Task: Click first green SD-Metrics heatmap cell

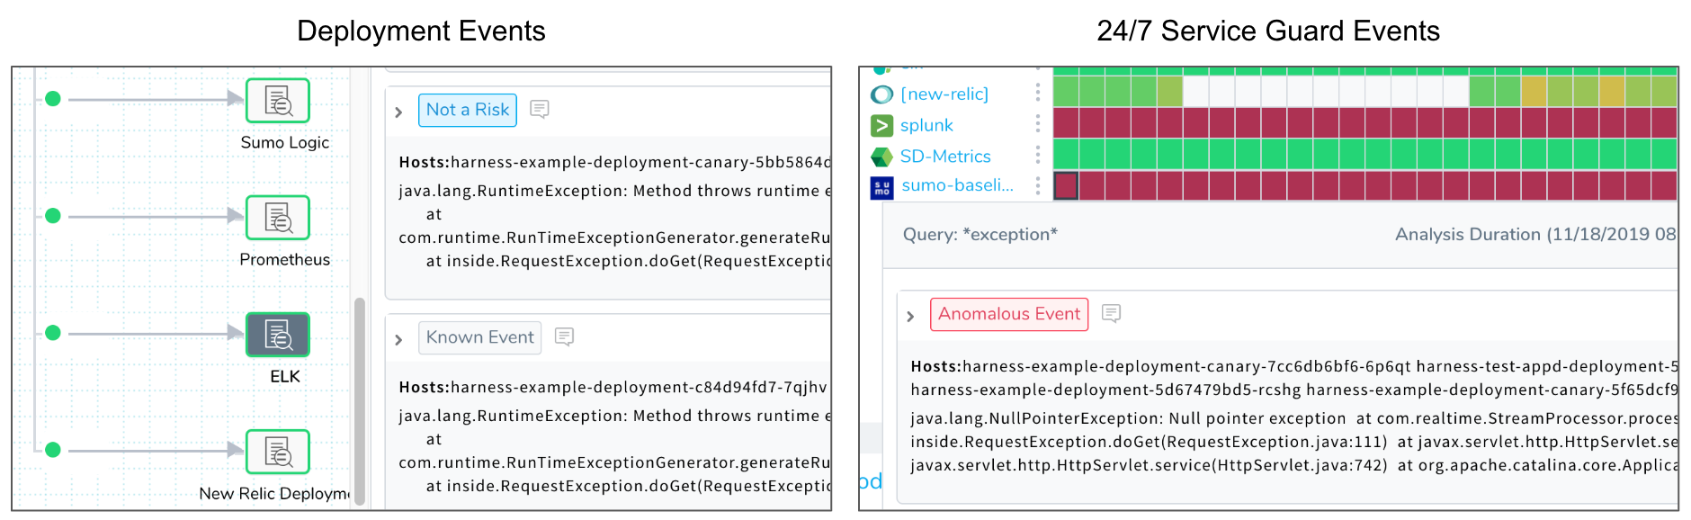Action: click(x=1066, y=154)
